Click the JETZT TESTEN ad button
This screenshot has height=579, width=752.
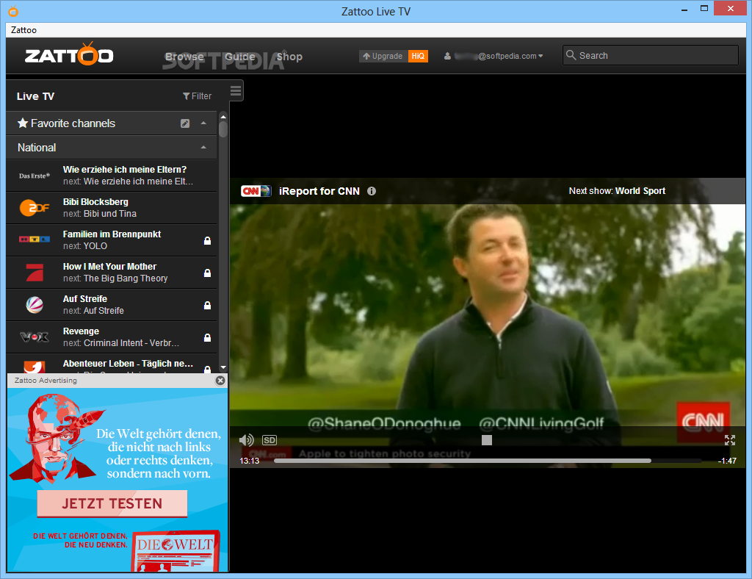112,503
